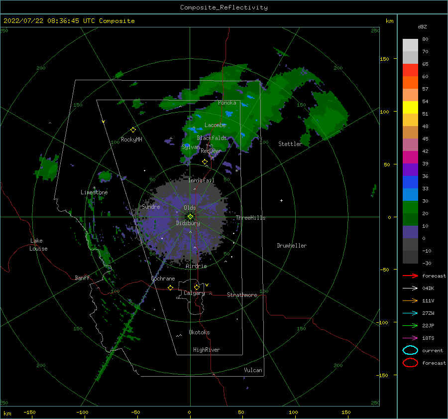Click the Cochrane label

pyautogui.click(x=163, y=279)
